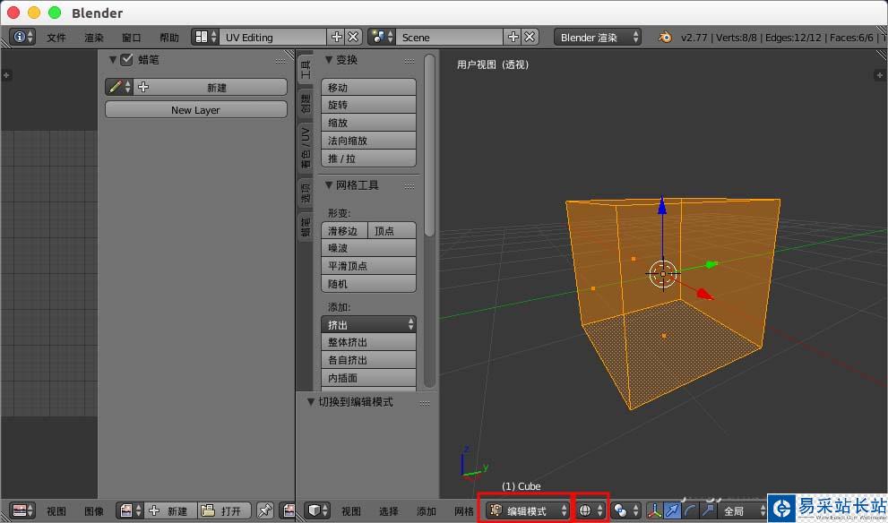The height and width of the screenshot is (523, 888).
Task: Open the Blender 渲染 engine dropdown
Action: pos(598,37)
